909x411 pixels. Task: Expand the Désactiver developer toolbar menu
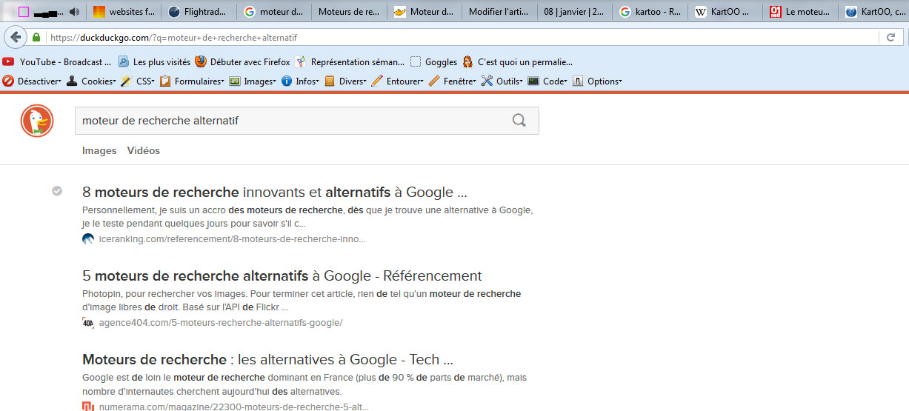32,81
